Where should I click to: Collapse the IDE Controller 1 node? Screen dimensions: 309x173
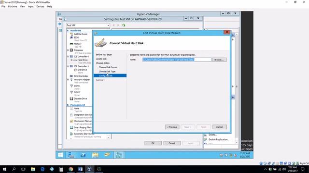click(x=68, y=66)
